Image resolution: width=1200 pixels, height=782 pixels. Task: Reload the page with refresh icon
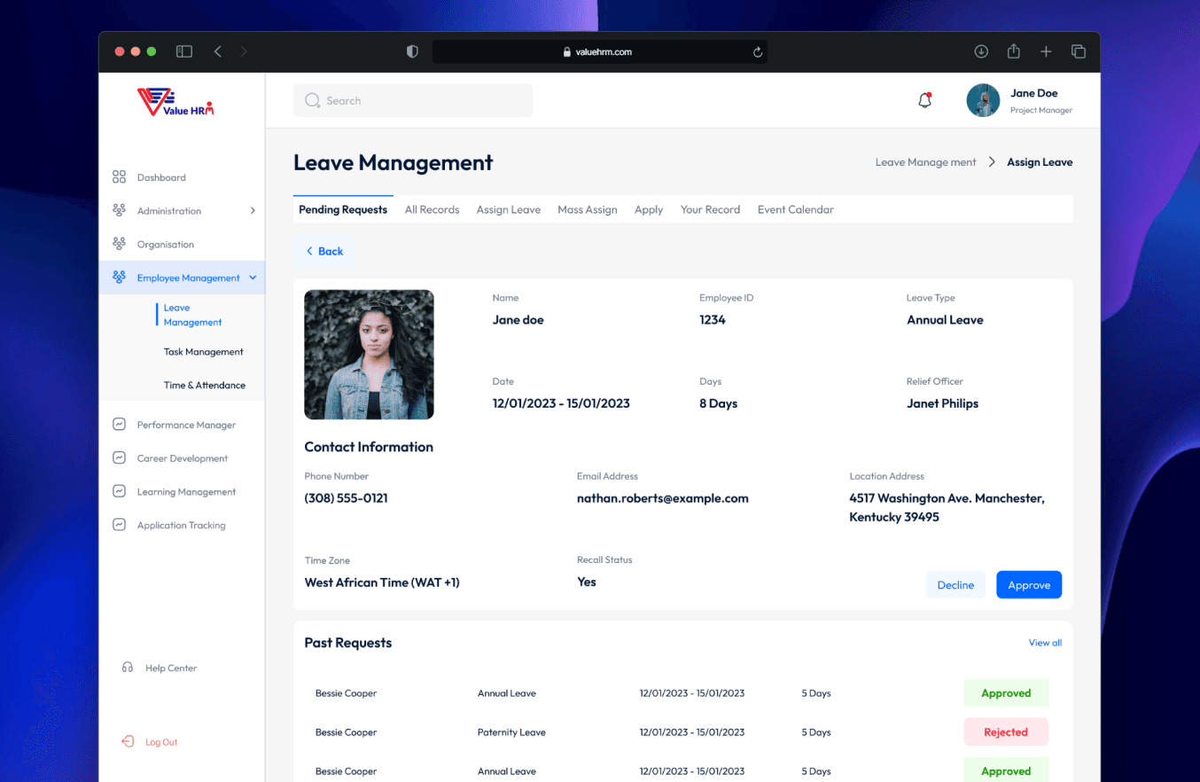[x=758, y=52]
